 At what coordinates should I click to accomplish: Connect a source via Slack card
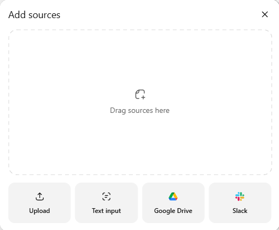[x=240, y=203]
